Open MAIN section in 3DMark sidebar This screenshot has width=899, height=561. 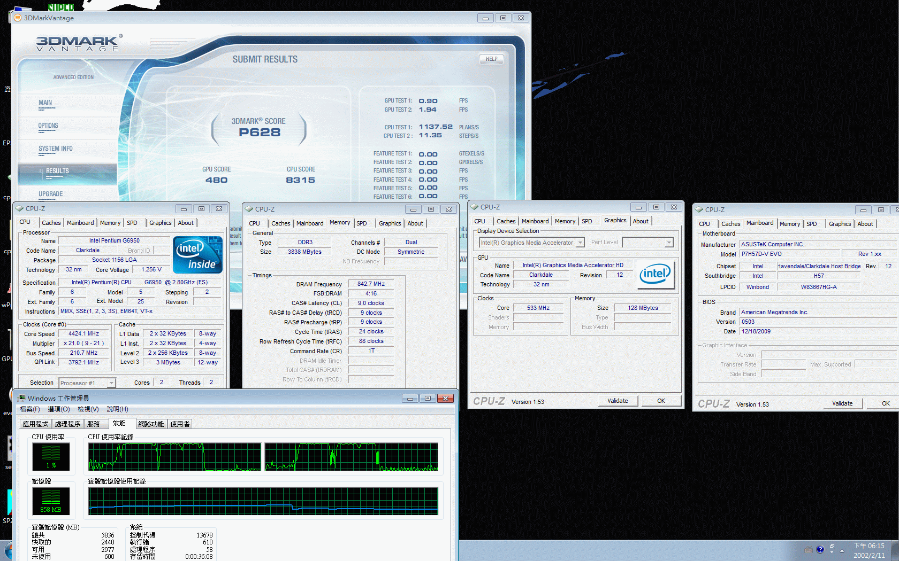pyautogui.click(x=45, y=103)
